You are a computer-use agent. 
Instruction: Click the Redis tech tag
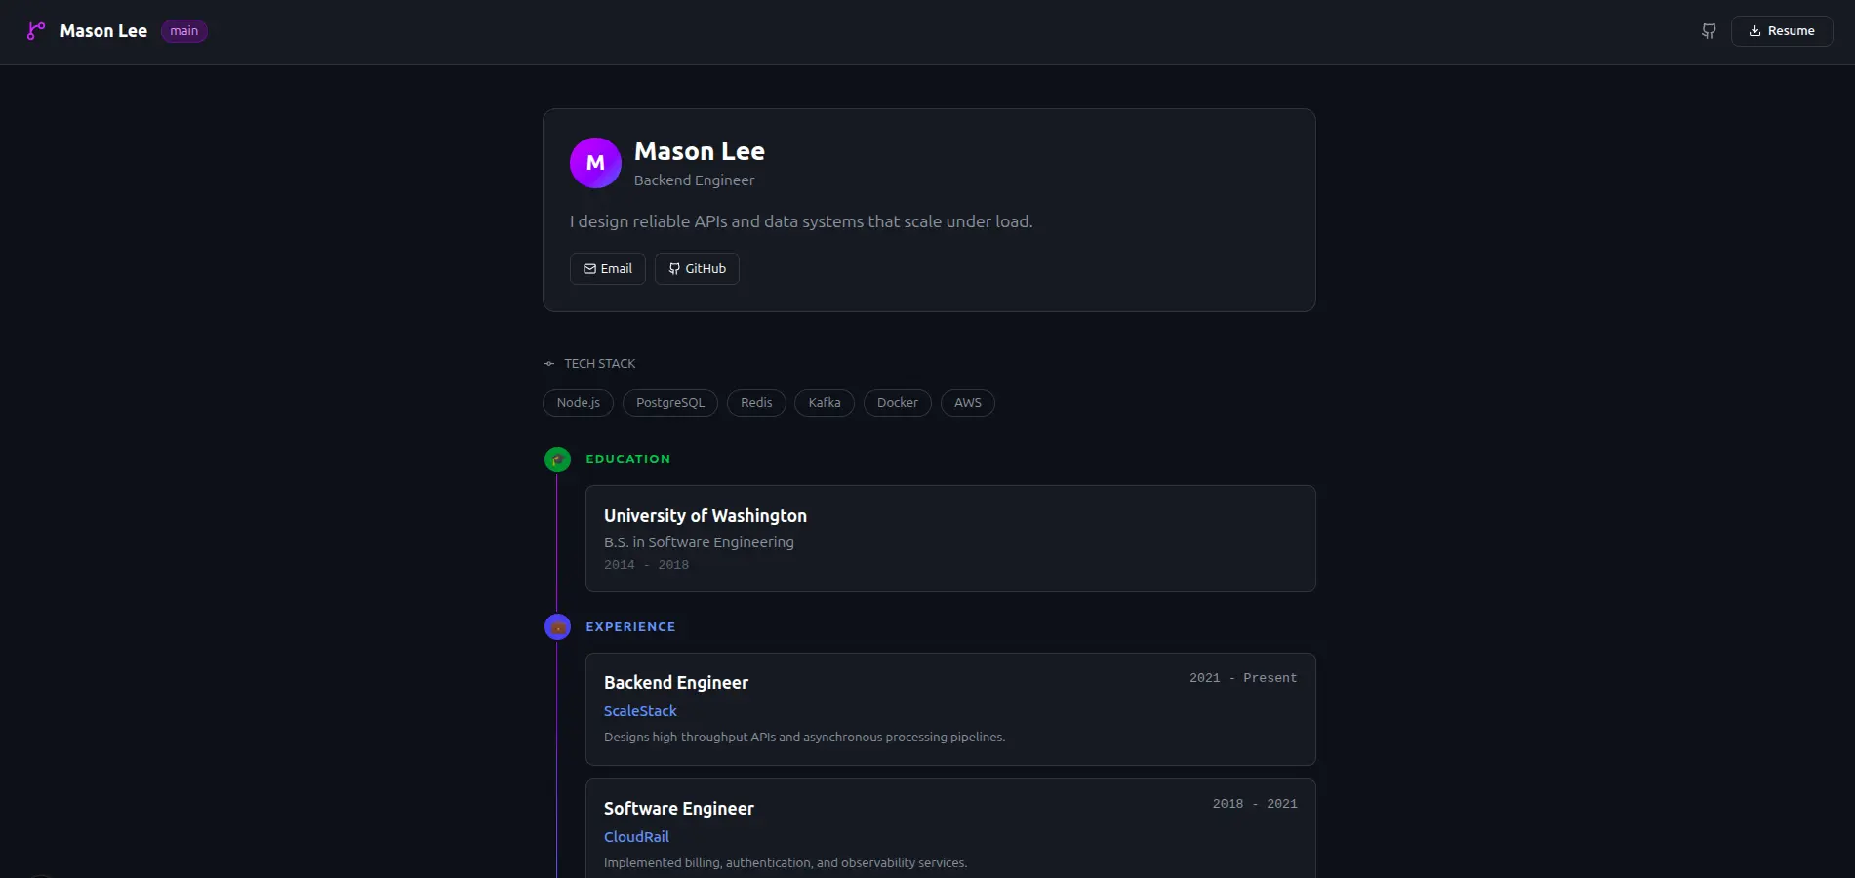click(756, 403)
